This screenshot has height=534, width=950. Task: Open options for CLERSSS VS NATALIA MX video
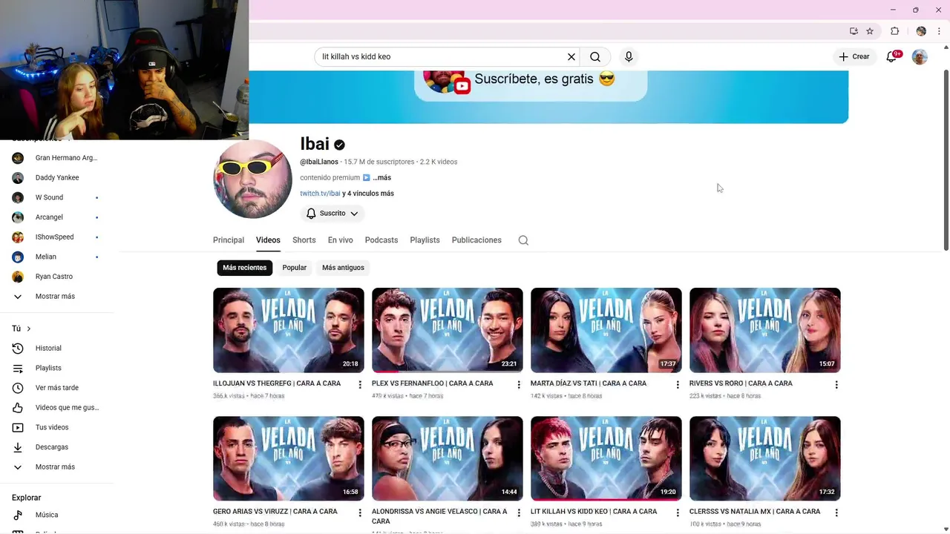[x=836, y=512]
